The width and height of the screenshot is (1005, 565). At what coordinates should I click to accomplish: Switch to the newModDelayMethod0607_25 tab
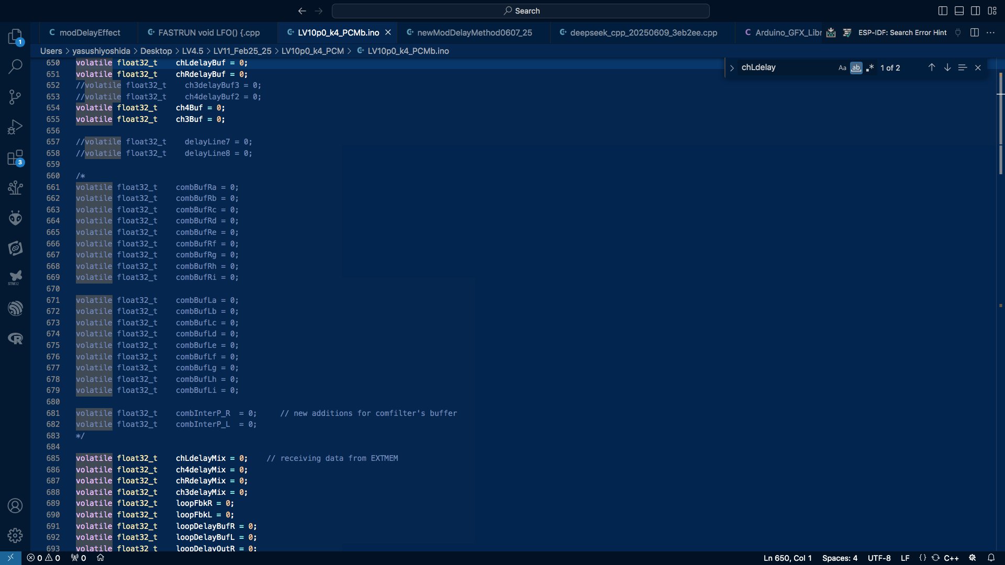click(474, 32)
